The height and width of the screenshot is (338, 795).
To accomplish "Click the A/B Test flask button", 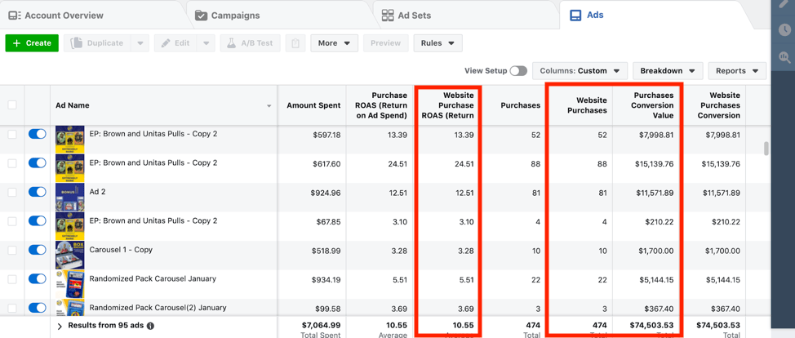I will (250, 43).
